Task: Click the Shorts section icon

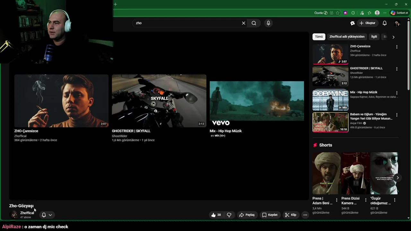Action: coord(315,145)
